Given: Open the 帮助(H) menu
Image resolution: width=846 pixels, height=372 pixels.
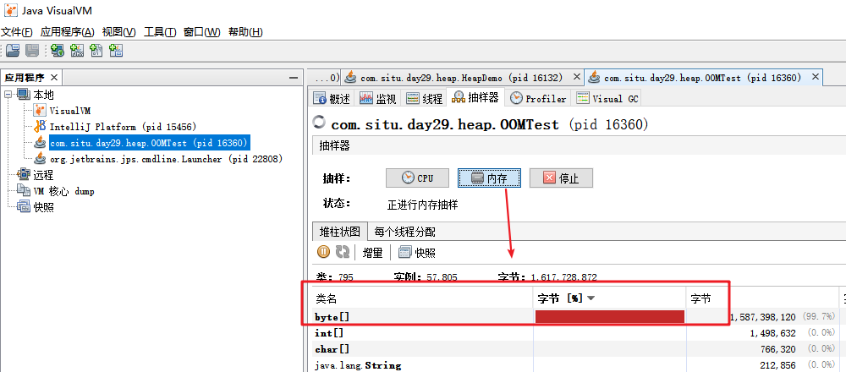Looking at the screenshot, I should coord(245,32).
